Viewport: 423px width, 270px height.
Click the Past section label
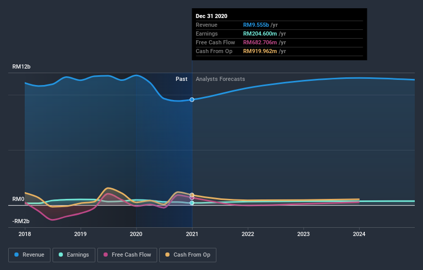point(181,79)
